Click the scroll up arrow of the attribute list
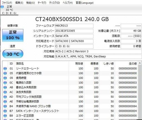This screenshot has height=120, width=142. (x=140, y=63)
